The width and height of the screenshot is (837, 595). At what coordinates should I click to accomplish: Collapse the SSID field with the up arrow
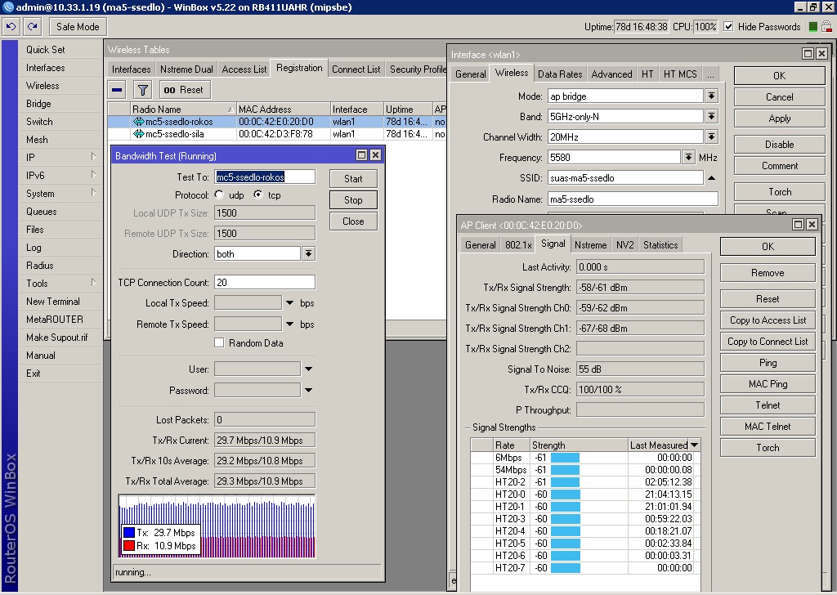tap(712, 177)
